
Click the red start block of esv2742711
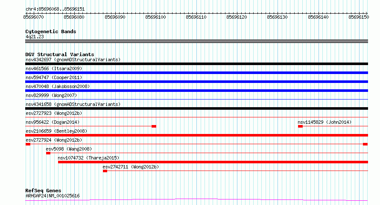coord(105,171)
